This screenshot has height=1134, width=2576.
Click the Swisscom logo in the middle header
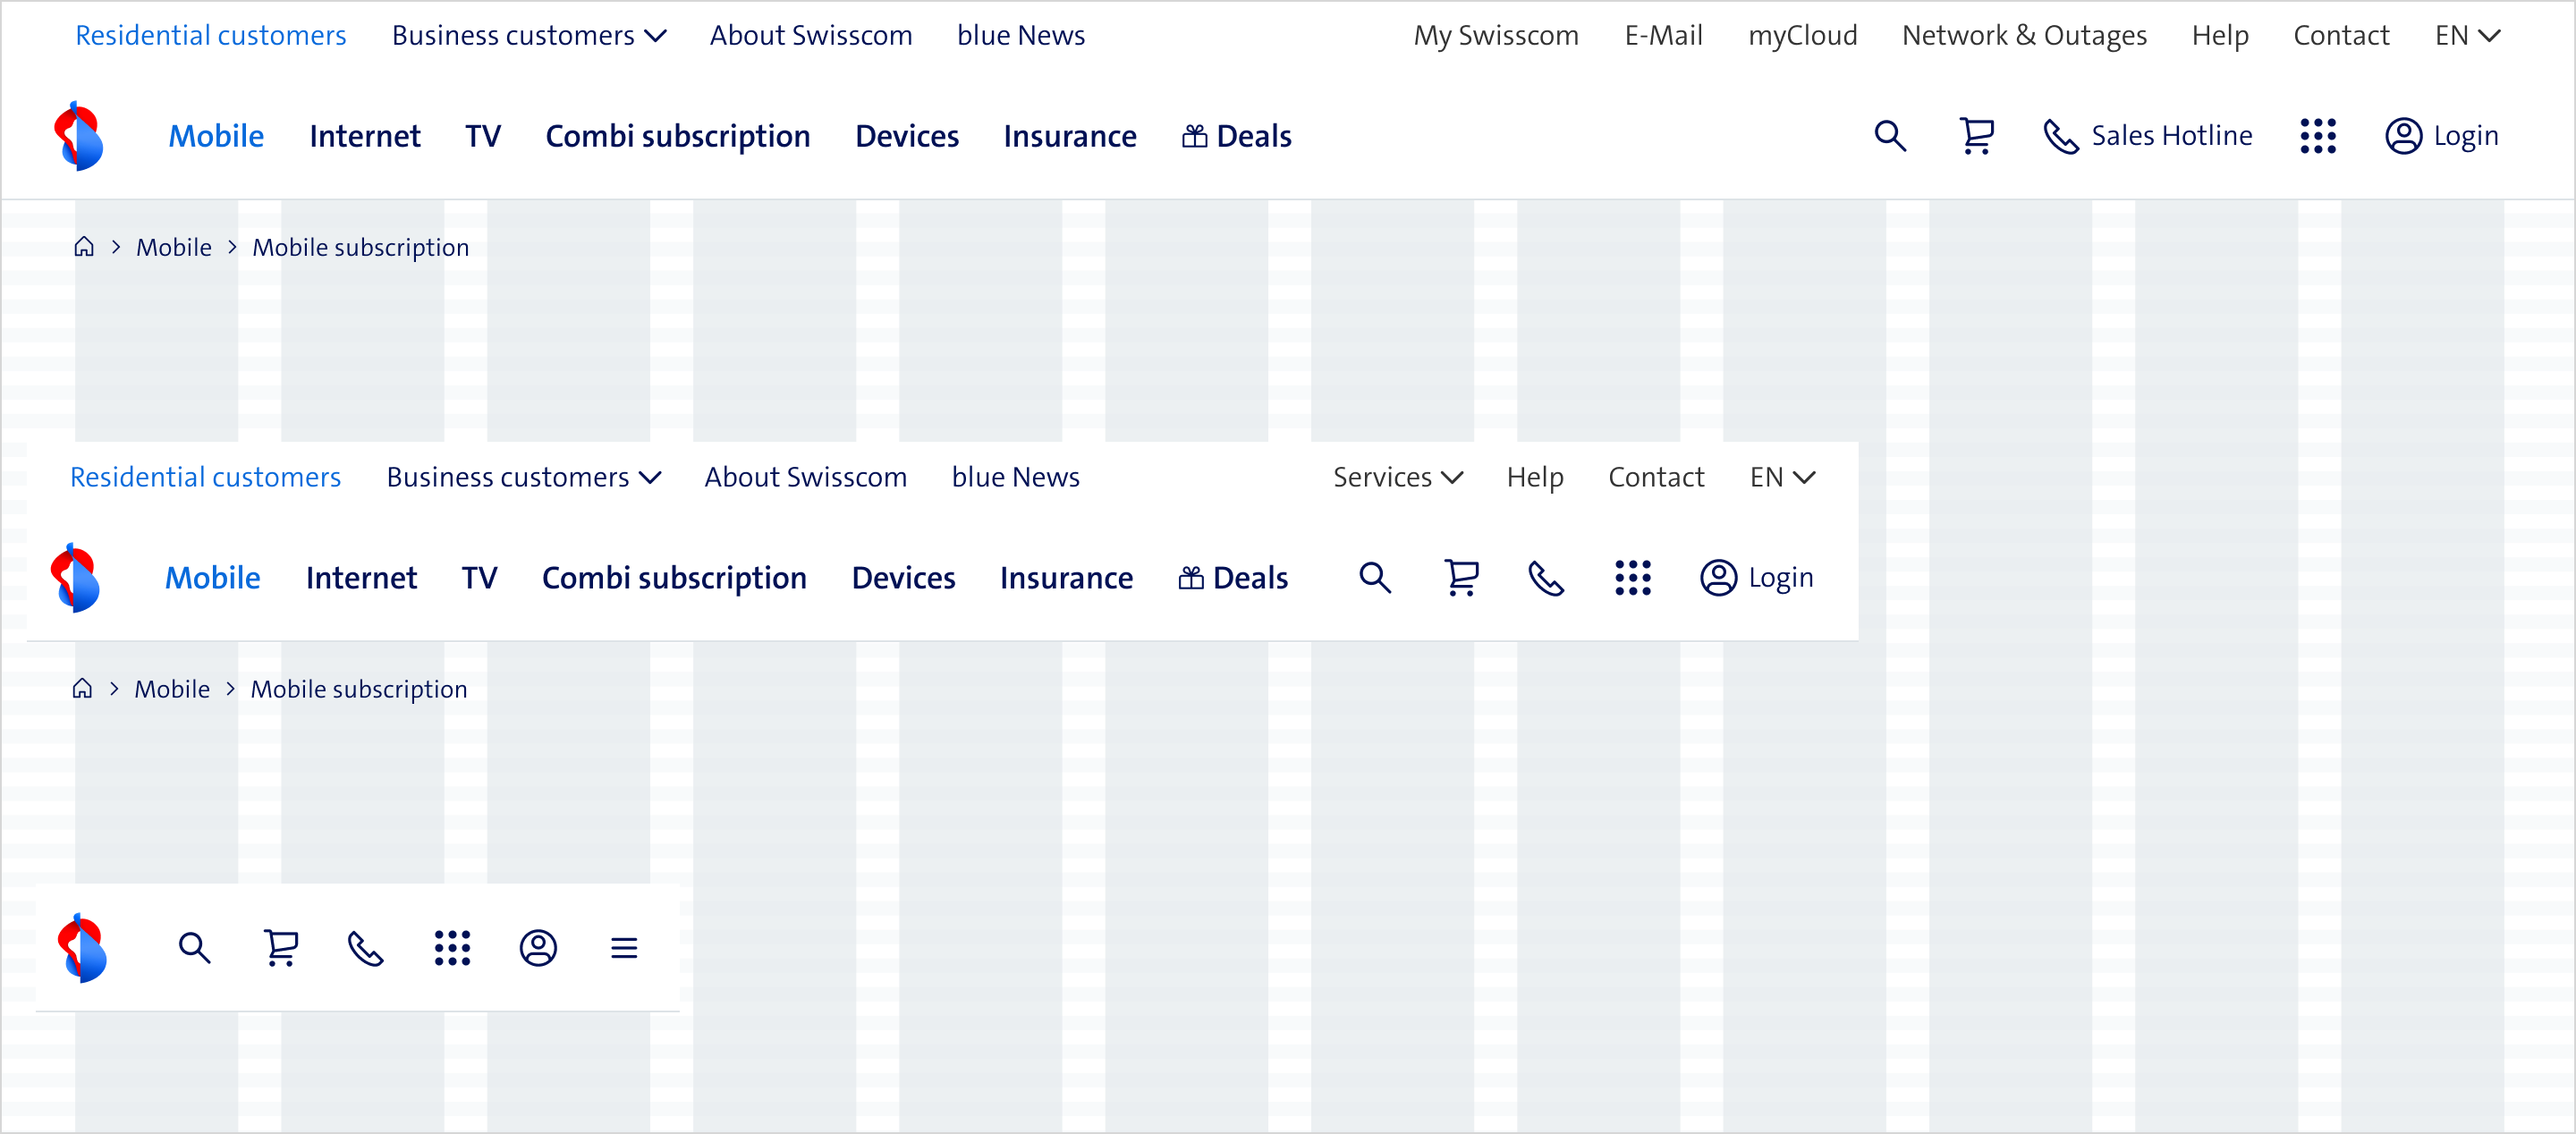click(76, 578)
